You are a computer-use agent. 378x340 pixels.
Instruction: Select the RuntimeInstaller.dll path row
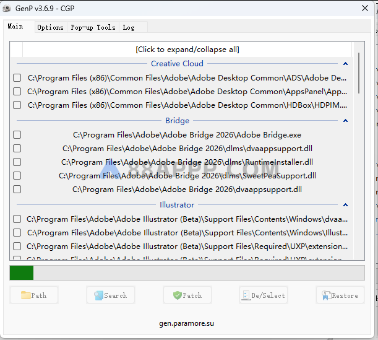click(x=187, y=162)
